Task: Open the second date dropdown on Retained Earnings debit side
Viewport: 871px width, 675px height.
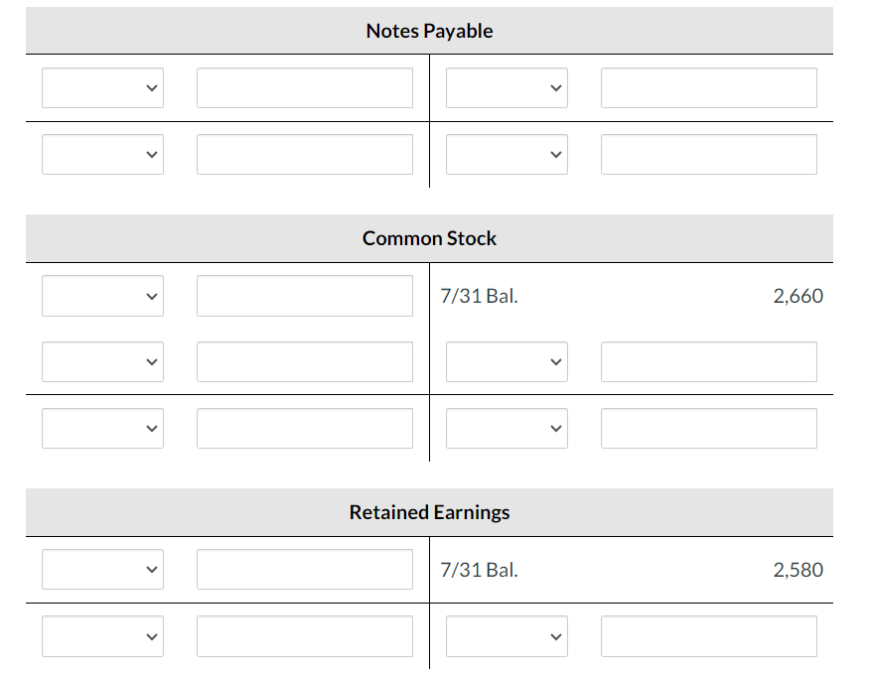Action: click(x=102, y=635)
